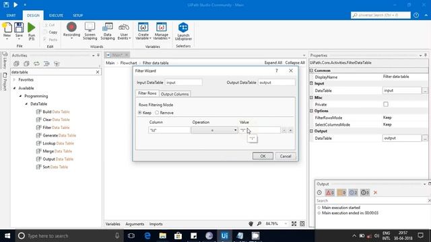Screen dimensions: 431x242
Task: Open the Operation dropdown in the Filter Wizard
Action: tap(214, 130)
